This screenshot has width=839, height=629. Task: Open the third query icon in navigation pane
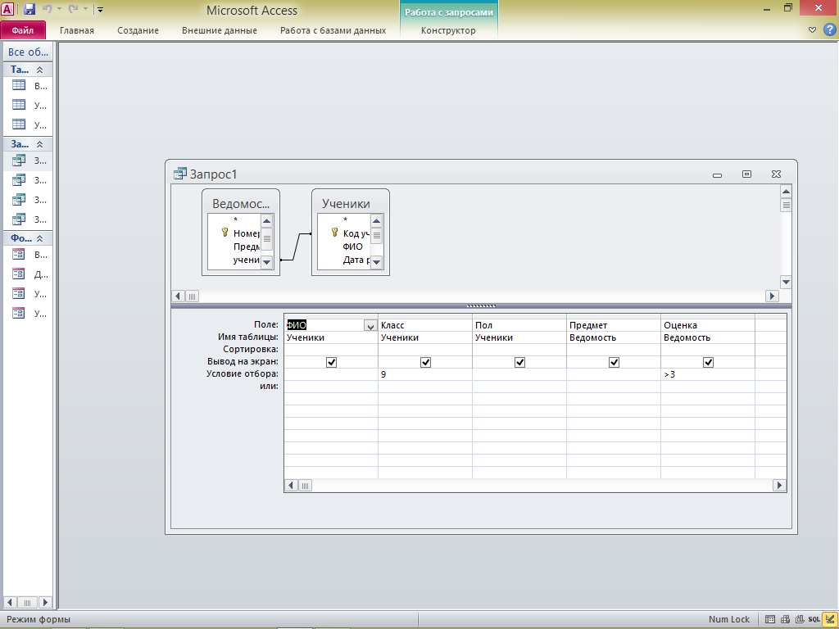coord(19,200)
